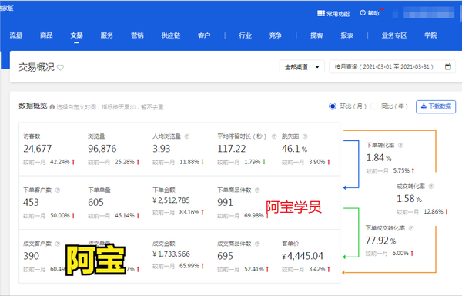
Task: Click the 跳失率 value 46.1%
Action: coord(294,149)
